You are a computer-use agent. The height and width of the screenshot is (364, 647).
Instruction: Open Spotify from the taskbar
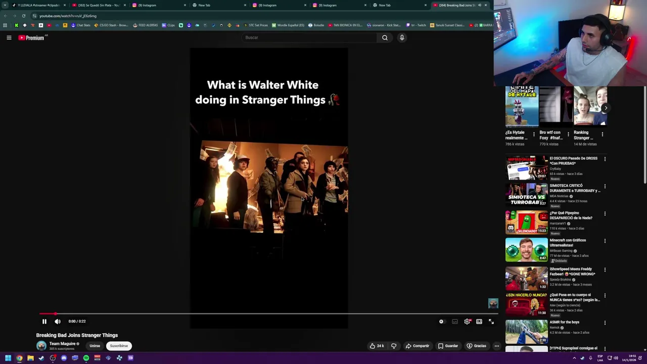[x=86, y=358]
